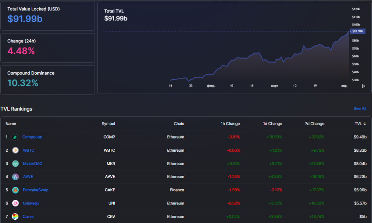Click the Chain column header

click(179, 124)
